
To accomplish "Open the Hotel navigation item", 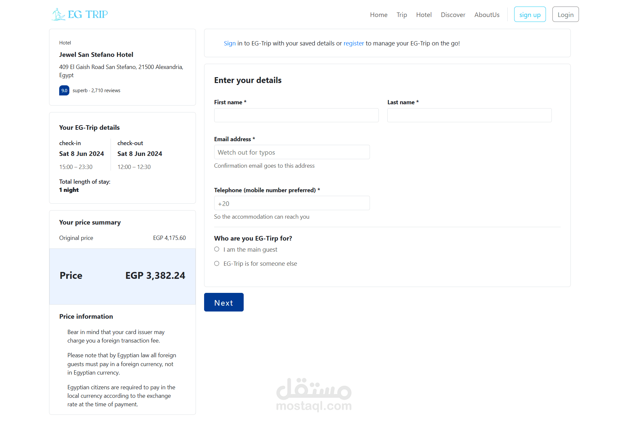I will pos(424,15).
